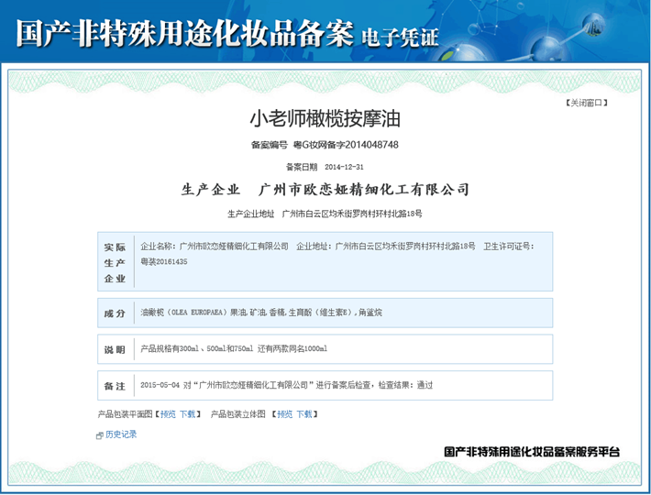Click the 产品包装立体图 label
Image resolution: width=651 pixels, height=495 pixels.
(237, 414)
